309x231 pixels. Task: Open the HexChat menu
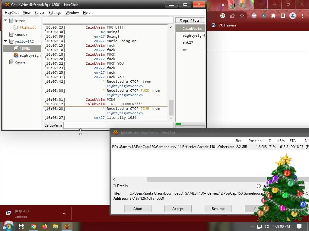[12, 13]
